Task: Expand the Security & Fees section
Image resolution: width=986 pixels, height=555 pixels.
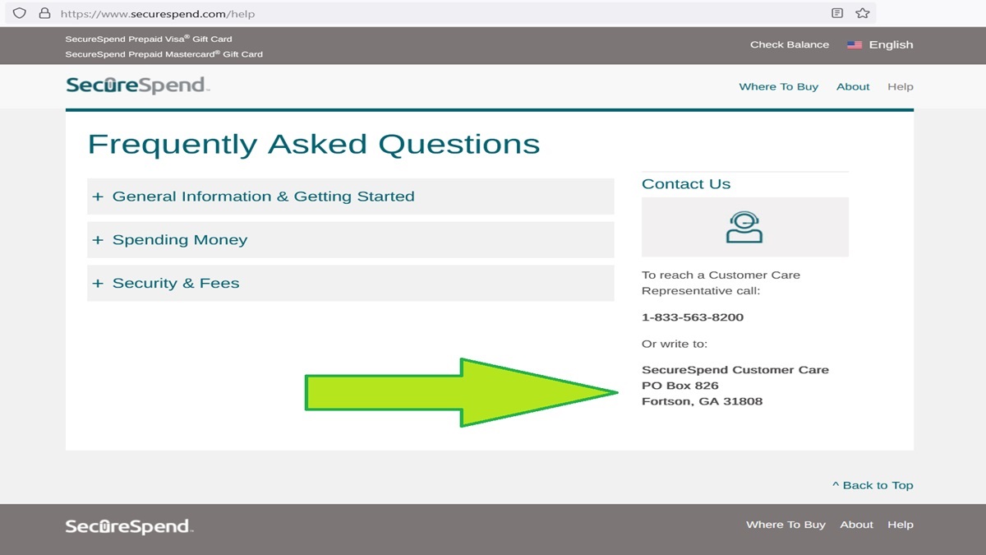Action: [x=351, y=283]
